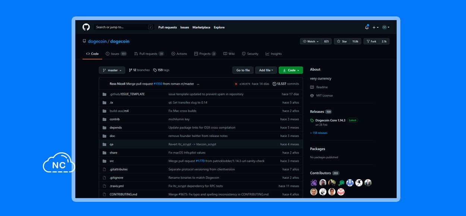Open the Packages heading link
466x216 pixels.
(318, 149)
